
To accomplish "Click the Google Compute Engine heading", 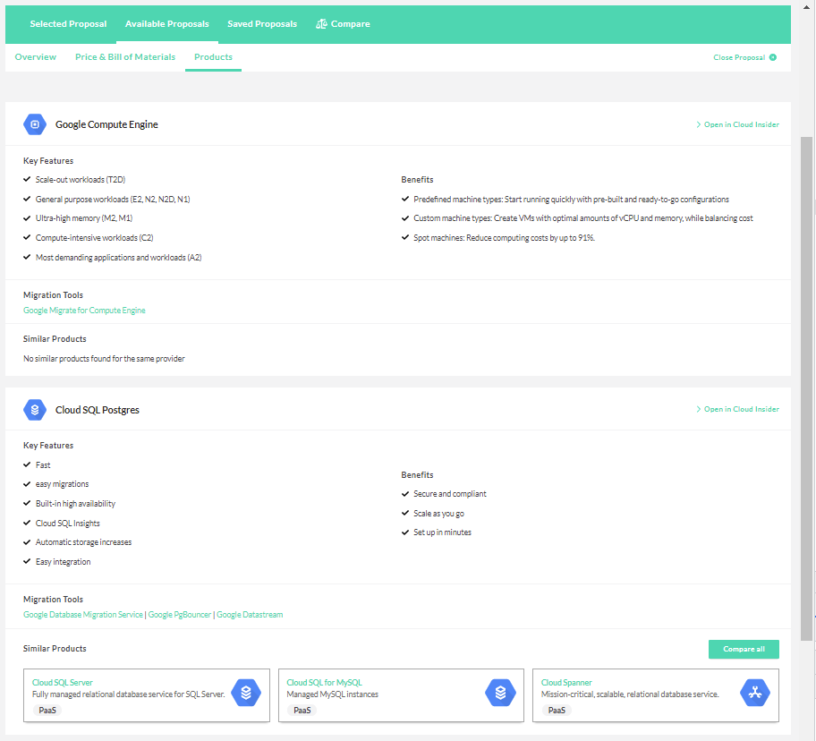I will click(x=106, y=124).
